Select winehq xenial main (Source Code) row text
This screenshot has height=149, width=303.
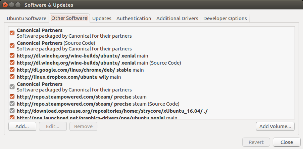point(99,63)
